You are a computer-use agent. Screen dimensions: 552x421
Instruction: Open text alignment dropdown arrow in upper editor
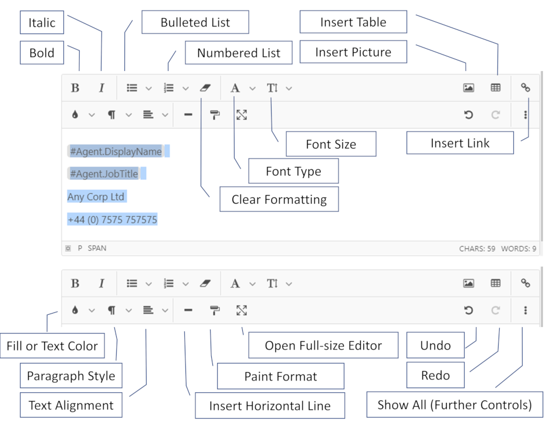(x=165, y=115)
